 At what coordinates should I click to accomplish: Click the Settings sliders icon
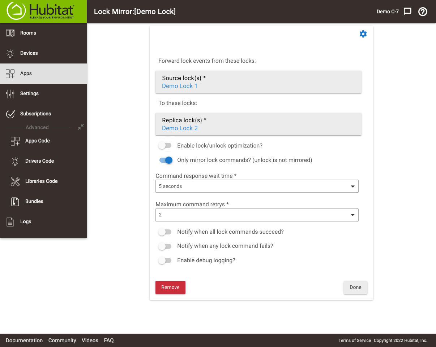click(10, 94)
